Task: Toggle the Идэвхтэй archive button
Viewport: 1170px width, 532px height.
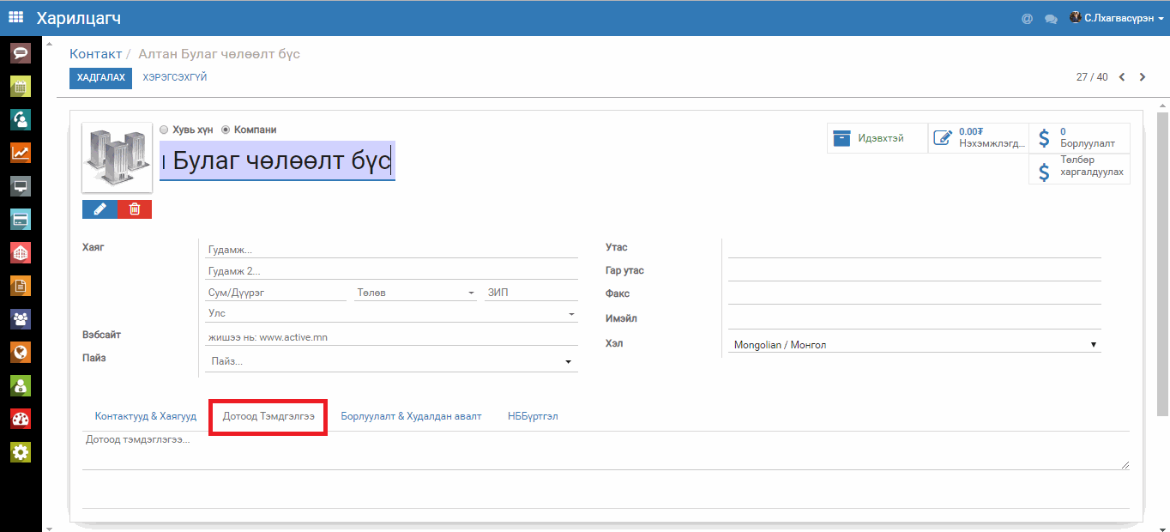Action: pos(877,138)
